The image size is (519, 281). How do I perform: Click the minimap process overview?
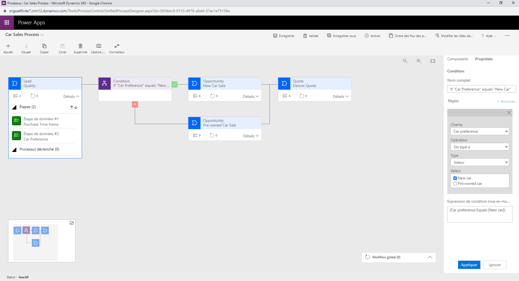click(x=35, y=242)
